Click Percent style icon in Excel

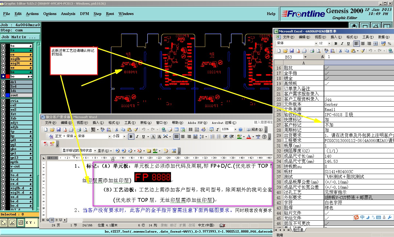[x=389, y=44]
